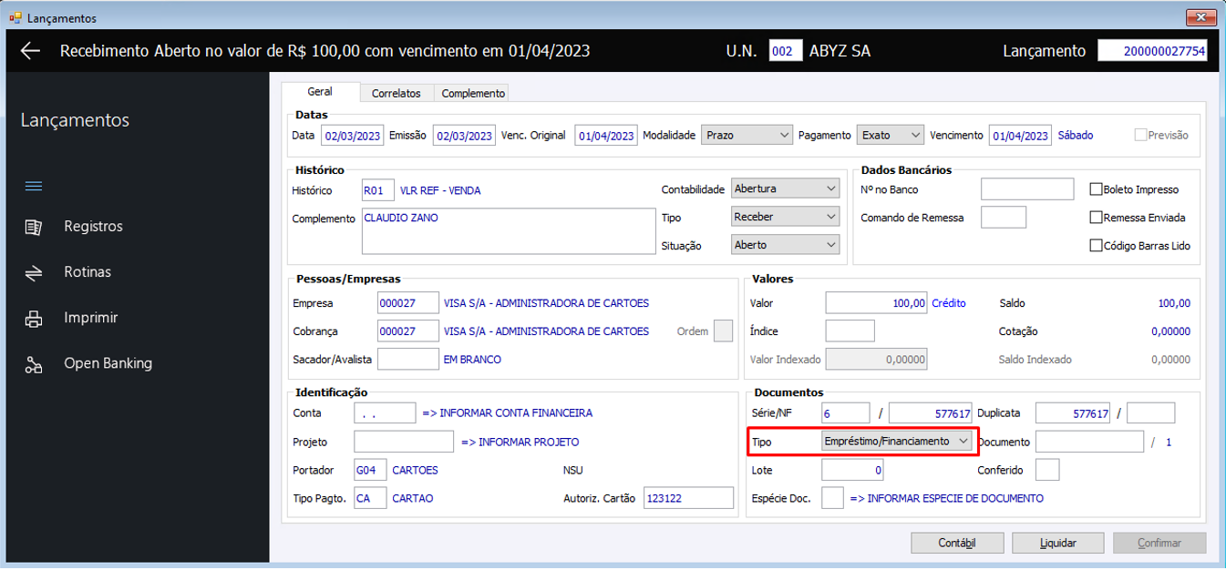Click the Histórico code field R01
Screen dimensions: 1226x570
tap(378, 190)
